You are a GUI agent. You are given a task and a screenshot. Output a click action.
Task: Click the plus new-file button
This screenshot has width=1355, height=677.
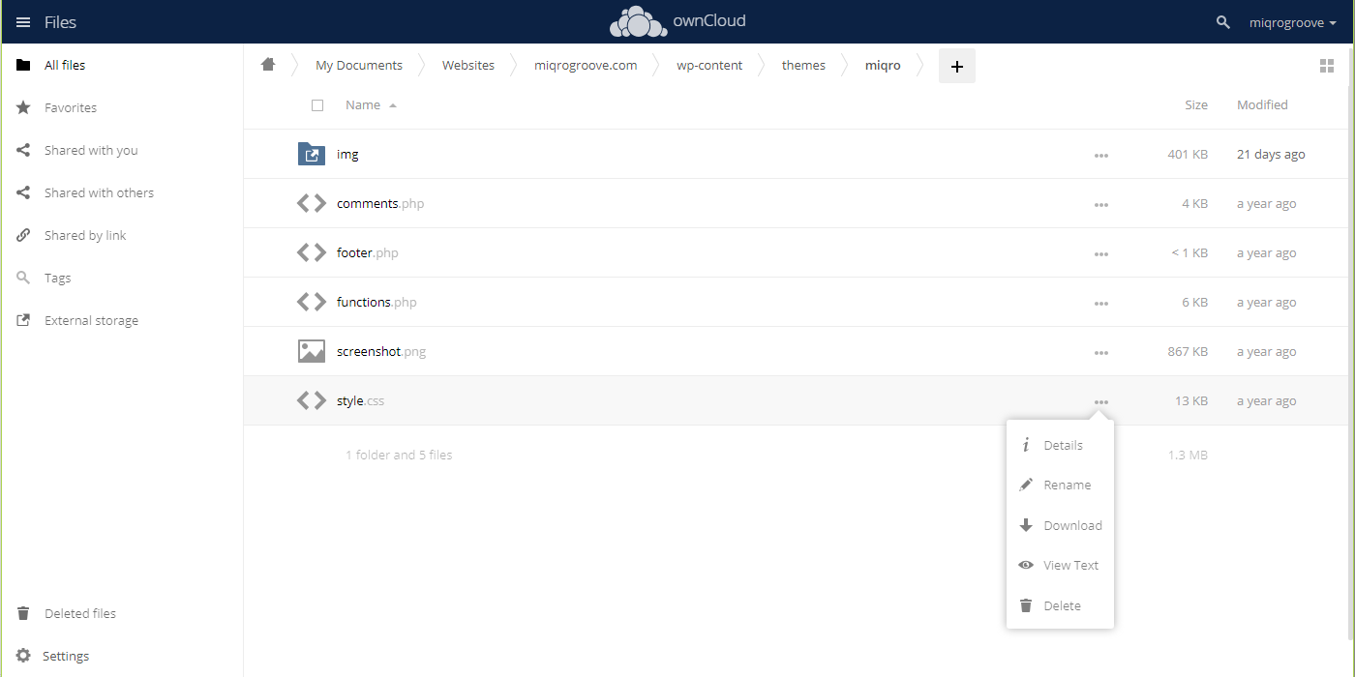click(x=957, y=66)
